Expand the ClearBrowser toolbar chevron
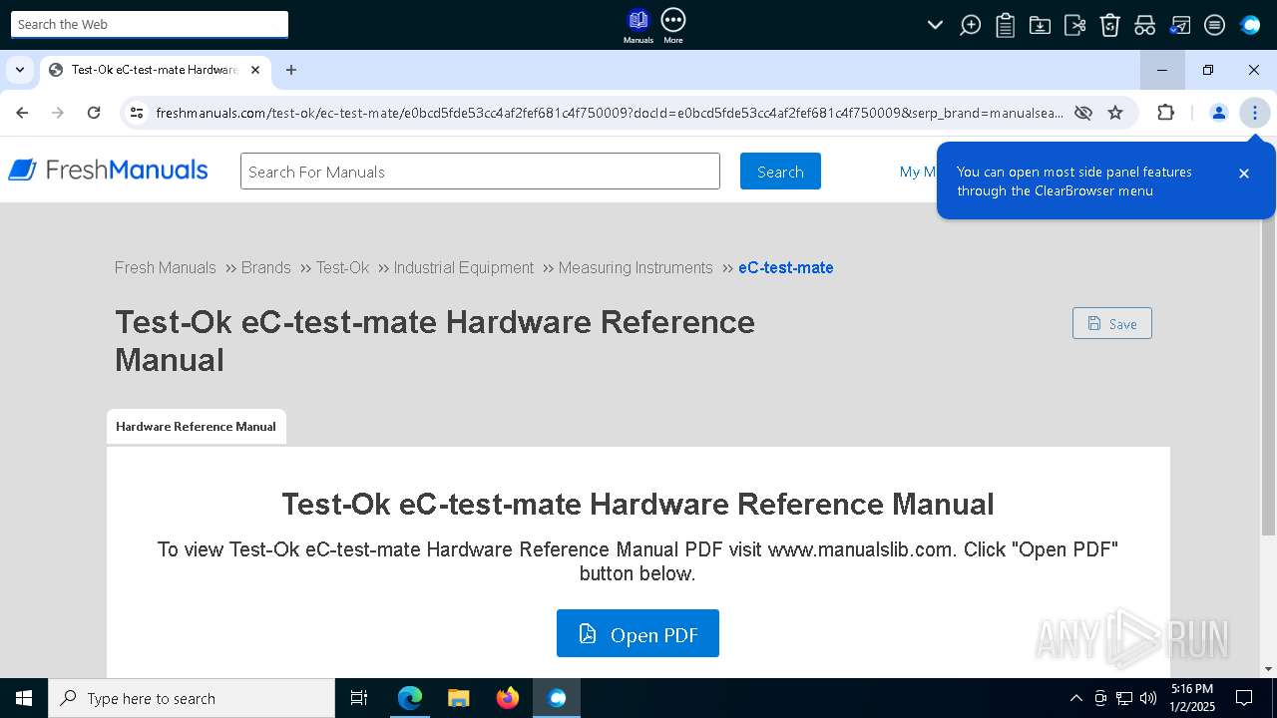The height and width of the screenshot is (718, 1277). click(935, 25)
